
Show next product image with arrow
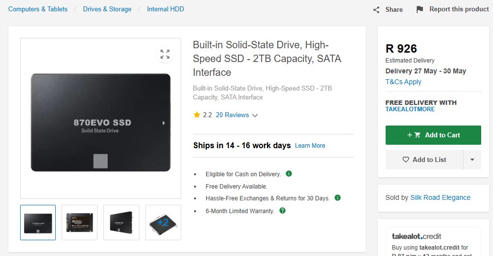pyautogui.click(x=164, y=123)
